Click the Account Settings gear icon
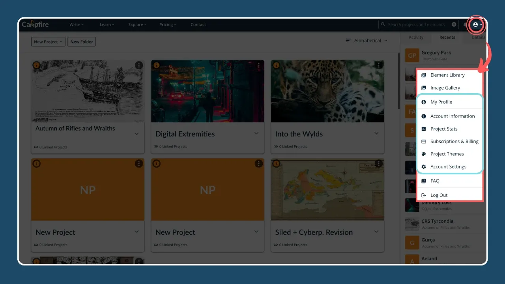 [x=424, y=166]
